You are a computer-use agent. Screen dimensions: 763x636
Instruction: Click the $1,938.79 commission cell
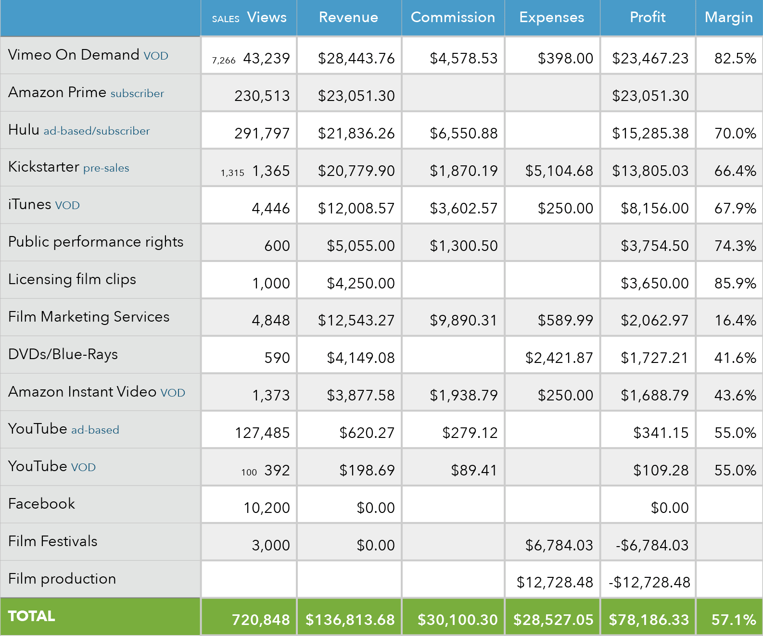453,392
